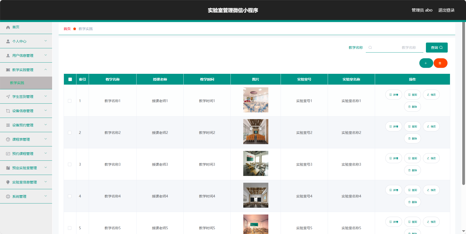Image resolution: width=466 pixels, height=234 pixels.
Task: Click the page vertical scrollbar
Action: coord(463,103)
